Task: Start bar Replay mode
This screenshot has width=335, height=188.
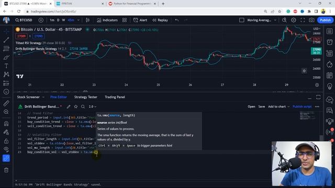Action: coord(160,20)
